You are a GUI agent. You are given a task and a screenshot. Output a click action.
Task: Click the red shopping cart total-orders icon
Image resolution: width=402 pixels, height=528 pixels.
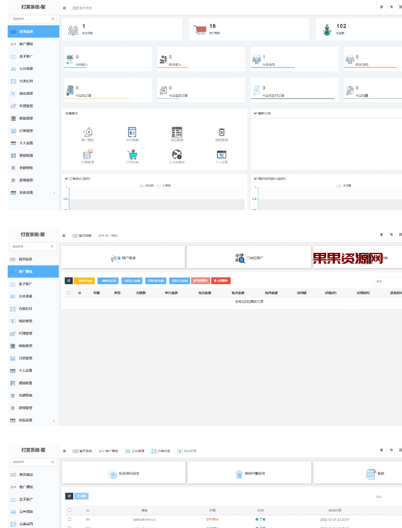[200, 29]
